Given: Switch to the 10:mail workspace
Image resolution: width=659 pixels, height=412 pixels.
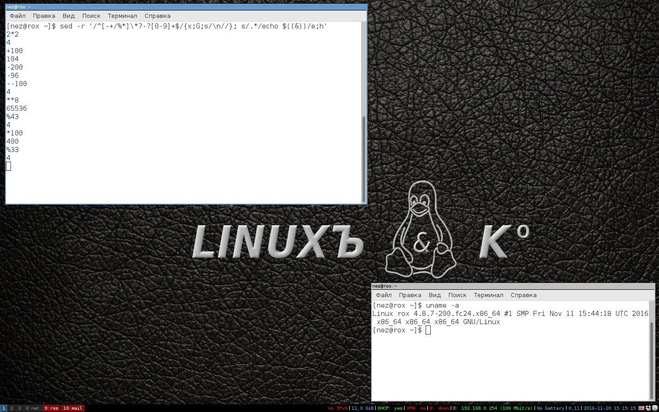Looking at the screenshot, I should coord(73,408).
